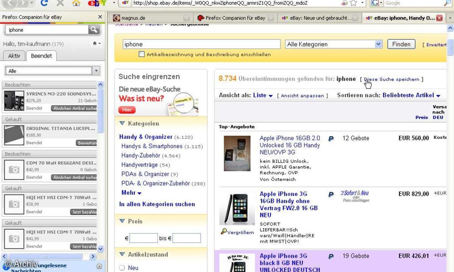Change the Ansicht als Liste view dropdown
This screenshot has height=272, width=454.
click(x=263, y=96)
